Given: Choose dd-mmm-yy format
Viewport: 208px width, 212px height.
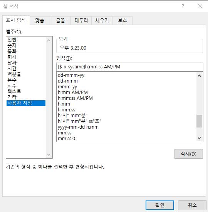Looking at the screenshot, I should [x=126, y=75].
